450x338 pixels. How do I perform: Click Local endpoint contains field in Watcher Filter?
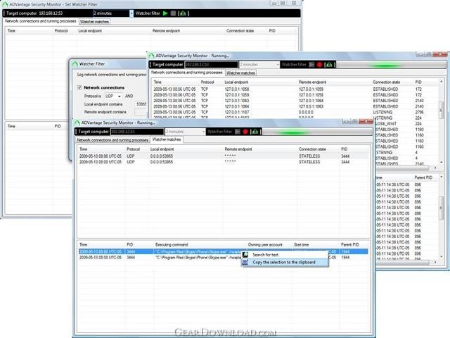(x=141, y=104)
